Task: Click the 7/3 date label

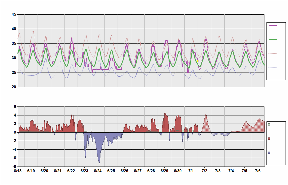Action: pyautogui.click(x=218, y=171)
